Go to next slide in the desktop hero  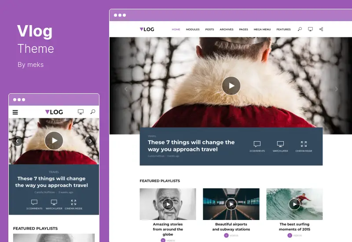336,89
